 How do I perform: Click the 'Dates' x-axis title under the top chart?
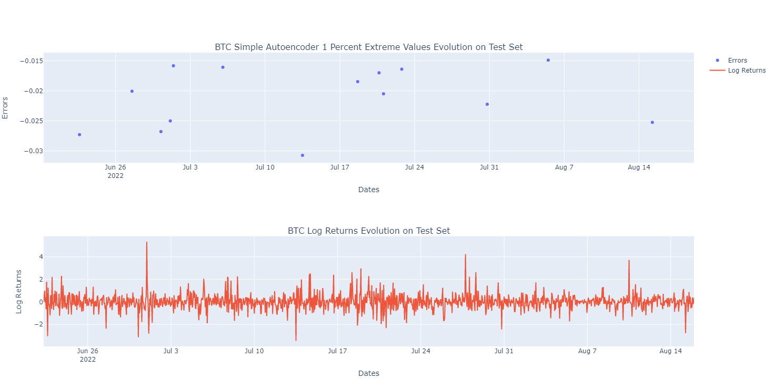pos(369,190)
